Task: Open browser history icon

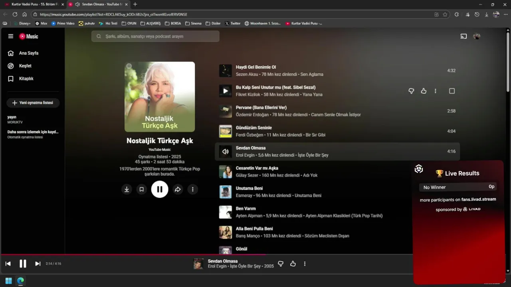Action: pyautogui.click(x=477, y=14)
